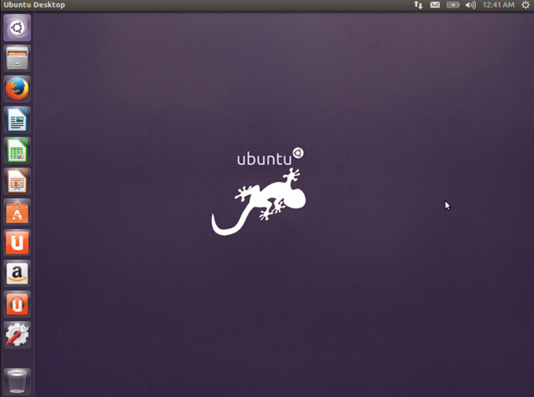Open System Settings from launcher
The width and height of the screenshot is (534, 397).
17,334
